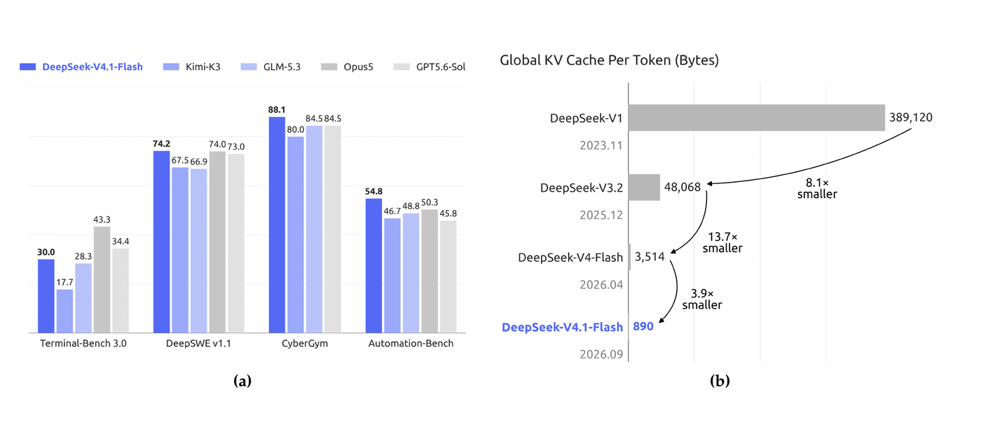Click the 34.4 bar value

tap(121, 242)
